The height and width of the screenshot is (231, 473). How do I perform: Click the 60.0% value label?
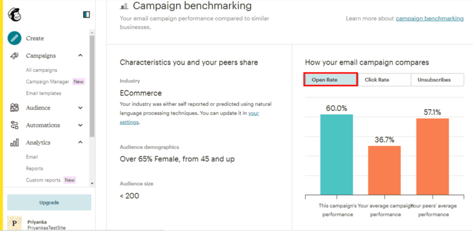coord(337,108)
